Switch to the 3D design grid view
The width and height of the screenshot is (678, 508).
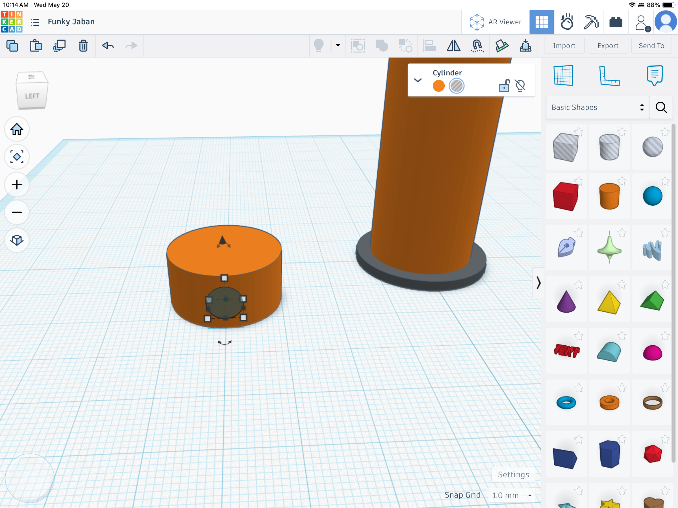(x=542, y=22)
